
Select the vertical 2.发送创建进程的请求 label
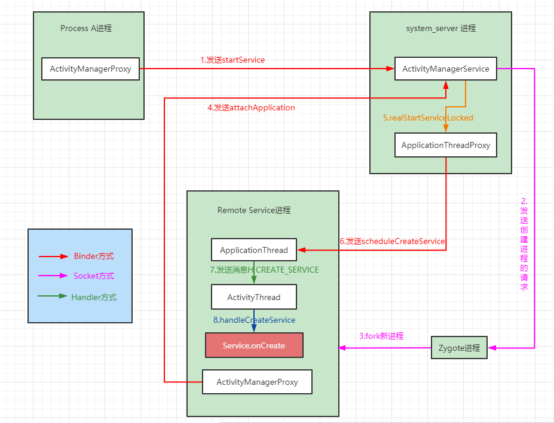pos(524,244)
